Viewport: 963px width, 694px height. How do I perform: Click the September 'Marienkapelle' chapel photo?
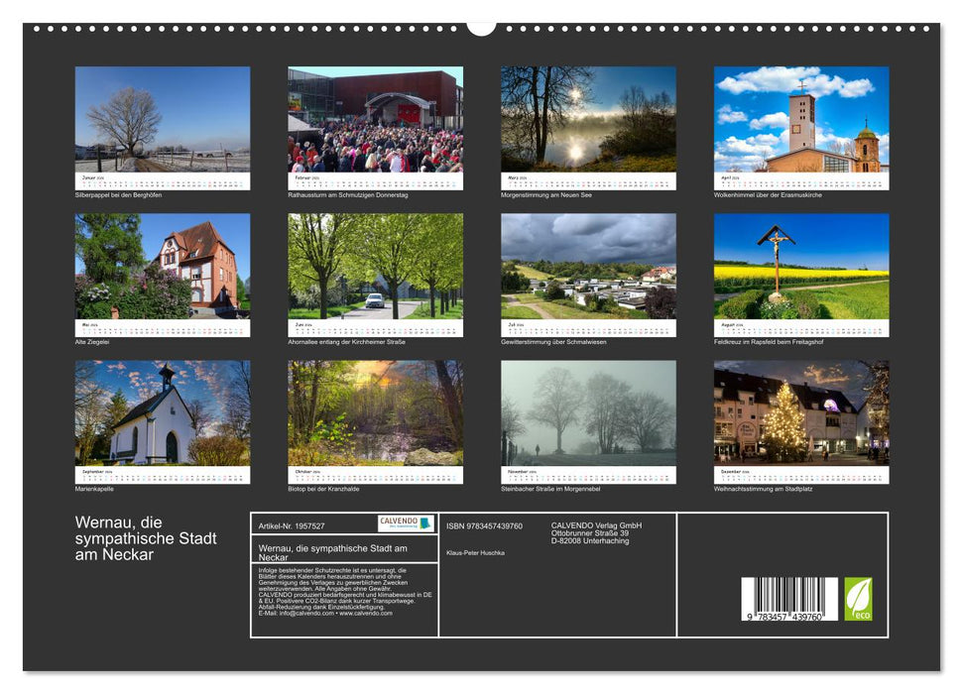(x=165, y=411)
